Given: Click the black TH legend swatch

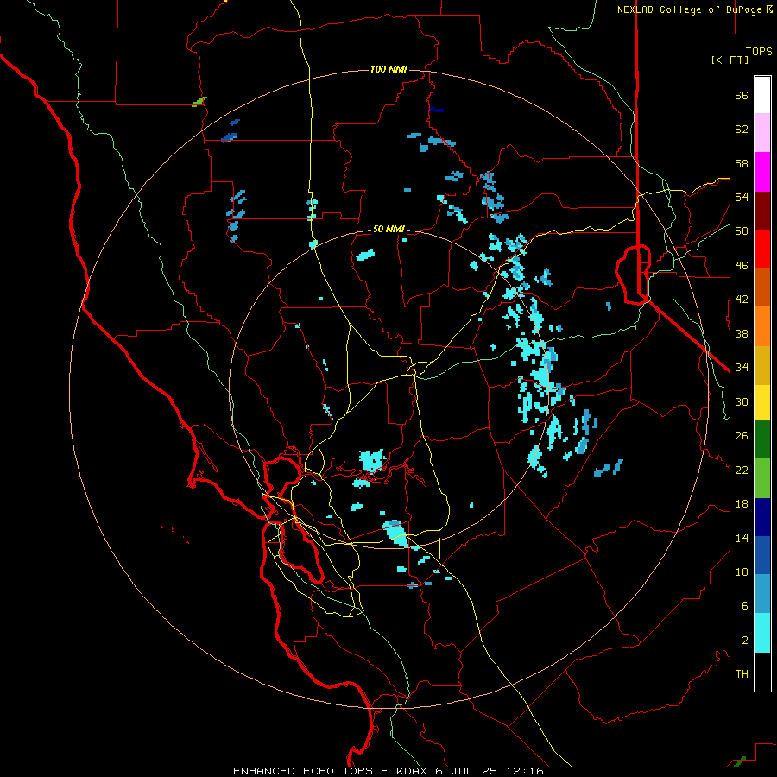Looking at the screenshot, I should [762, 672].
